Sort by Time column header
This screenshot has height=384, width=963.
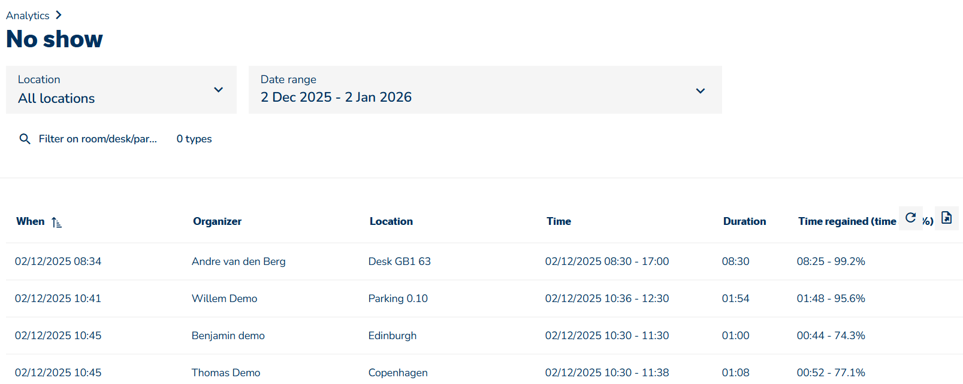[559, 221]
